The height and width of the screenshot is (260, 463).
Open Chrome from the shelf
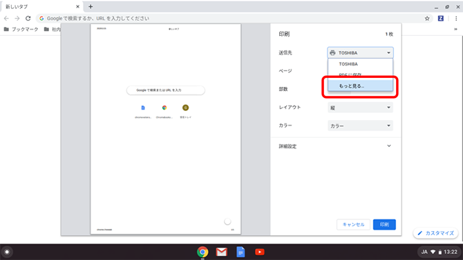pyautogui.click(x=202, y=252)
